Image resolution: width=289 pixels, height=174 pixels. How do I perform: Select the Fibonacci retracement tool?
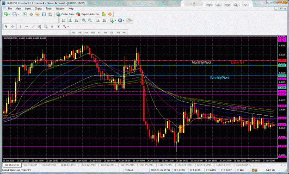click(x=45, y=26)
